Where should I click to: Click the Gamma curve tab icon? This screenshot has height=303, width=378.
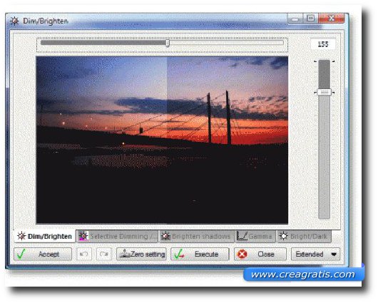[242, 236]
